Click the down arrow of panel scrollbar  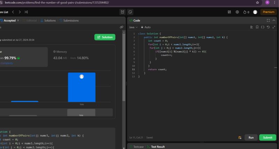pos(124,148)
